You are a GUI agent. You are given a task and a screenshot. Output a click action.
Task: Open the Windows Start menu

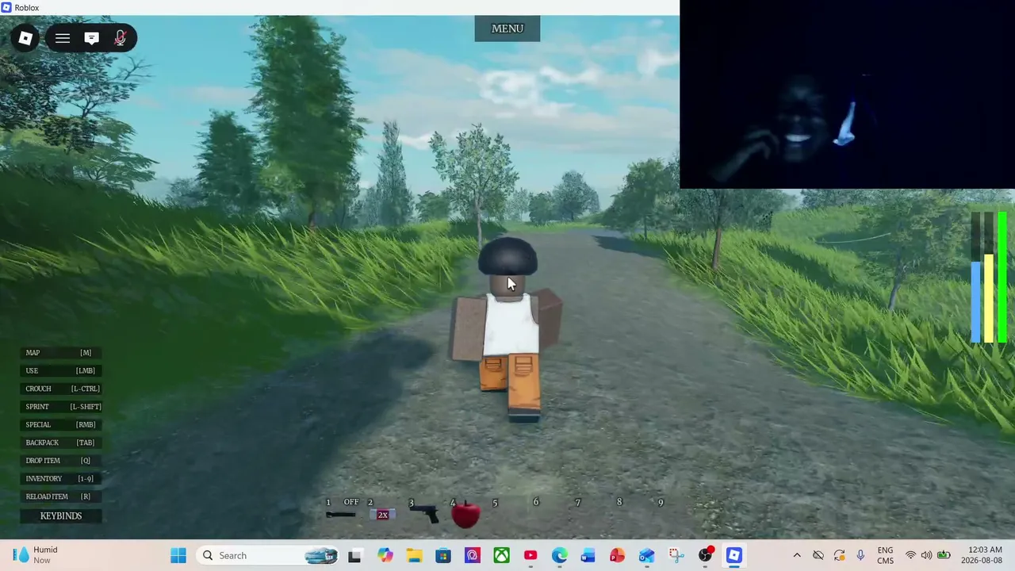pos(178,555)
